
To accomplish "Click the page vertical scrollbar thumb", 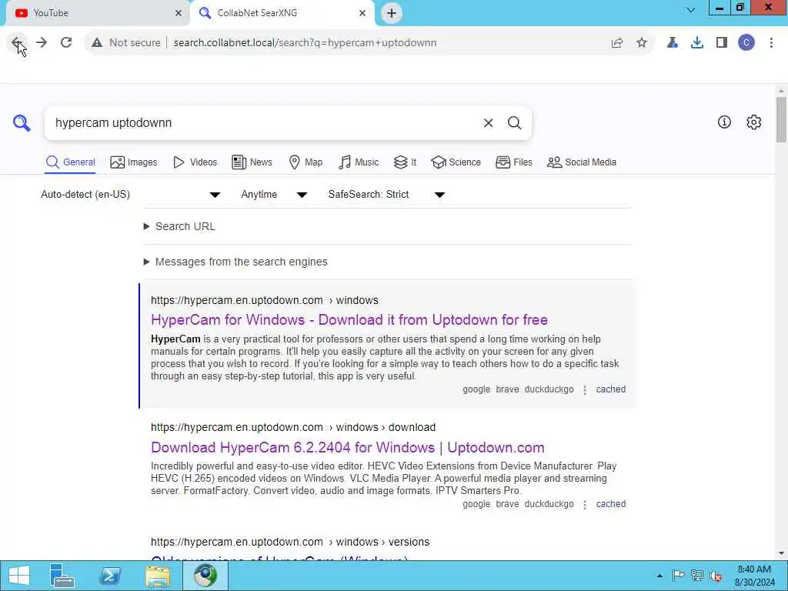I will pyautogui.click(x=781, y=119).
